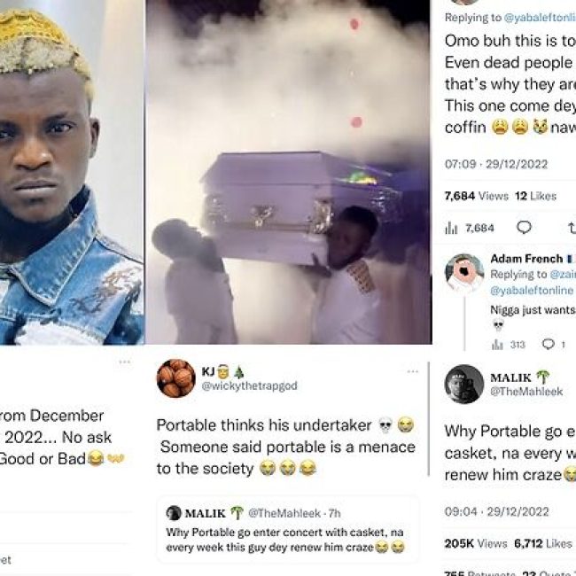Click the 07:09 · 29/12/2022 timestamp
This screenshot has width=576, height=576.
(496, 164)
